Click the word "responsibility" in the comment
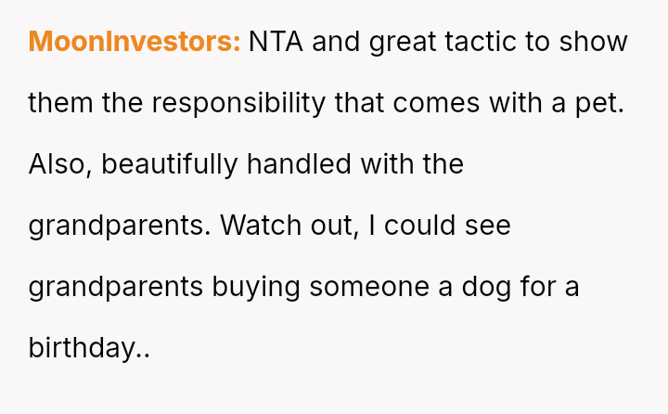The image size is (668, 414). click(x=238, y=103)
